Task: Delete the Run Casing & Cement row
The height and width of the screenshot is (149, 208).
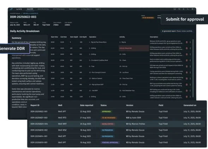Action: click(187, 73)
